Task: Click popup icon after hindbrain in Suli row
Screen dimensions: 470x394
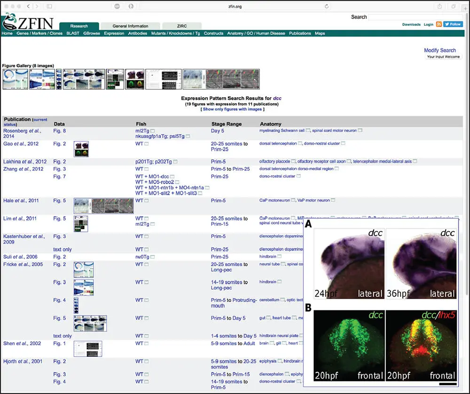Action: [279, 256]
